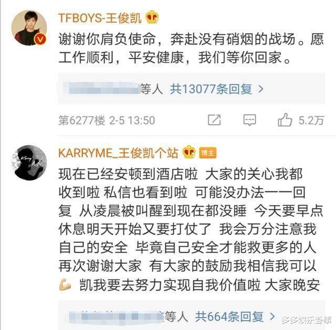Click blurred usernames before 等人 in first reply box
The image size is (336, 330).
[x=104, y=89]
